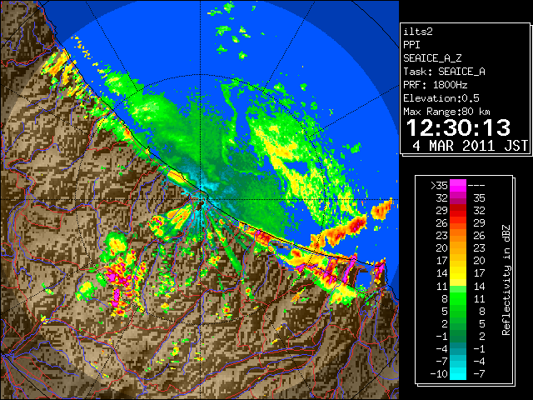
Task: Click the 'Max Range:80 km' text
Action: pos(447,112)
